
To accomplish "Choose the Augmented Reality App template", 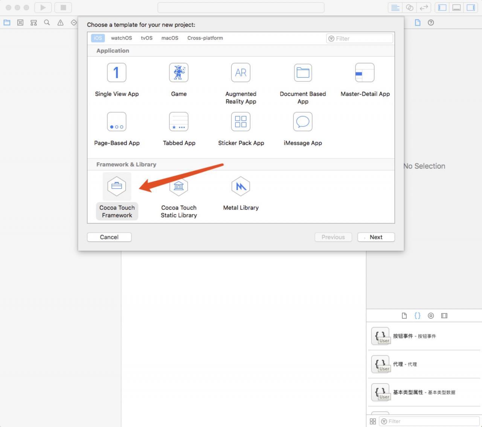I will [241, 84].
